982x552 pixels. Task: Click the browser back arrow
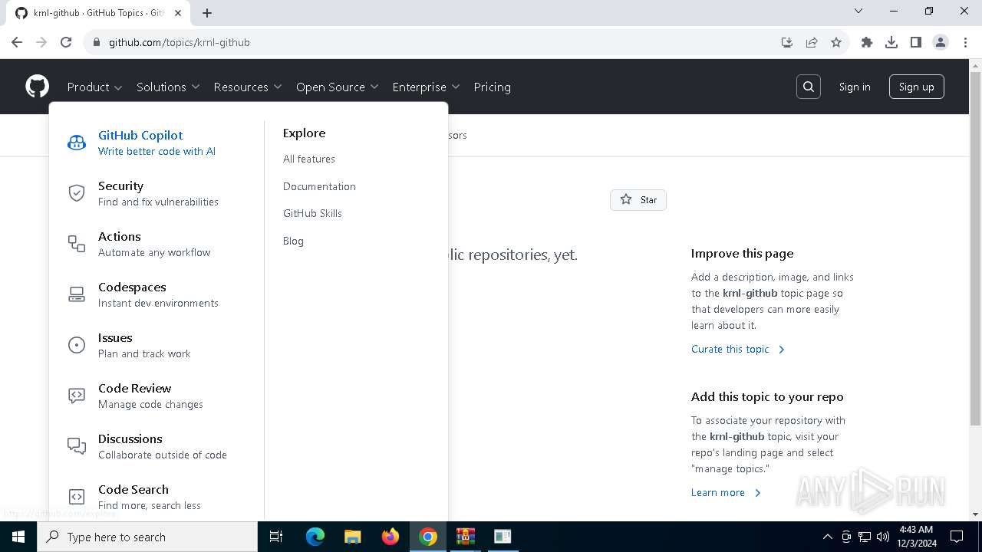17,42
